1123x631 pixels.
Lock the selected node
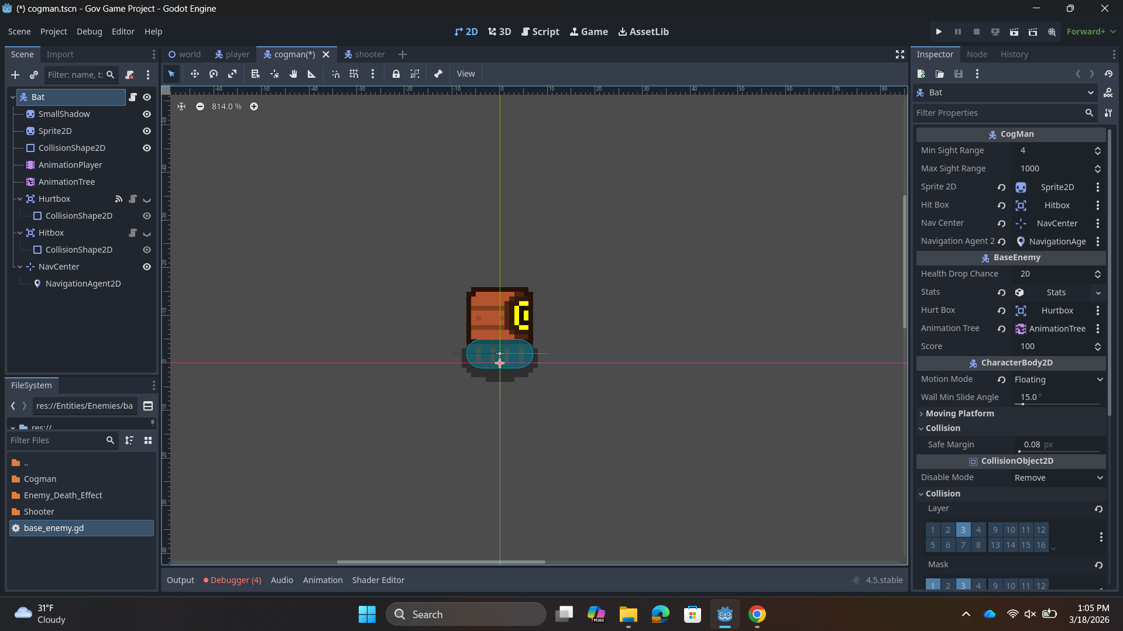[396, 74]
